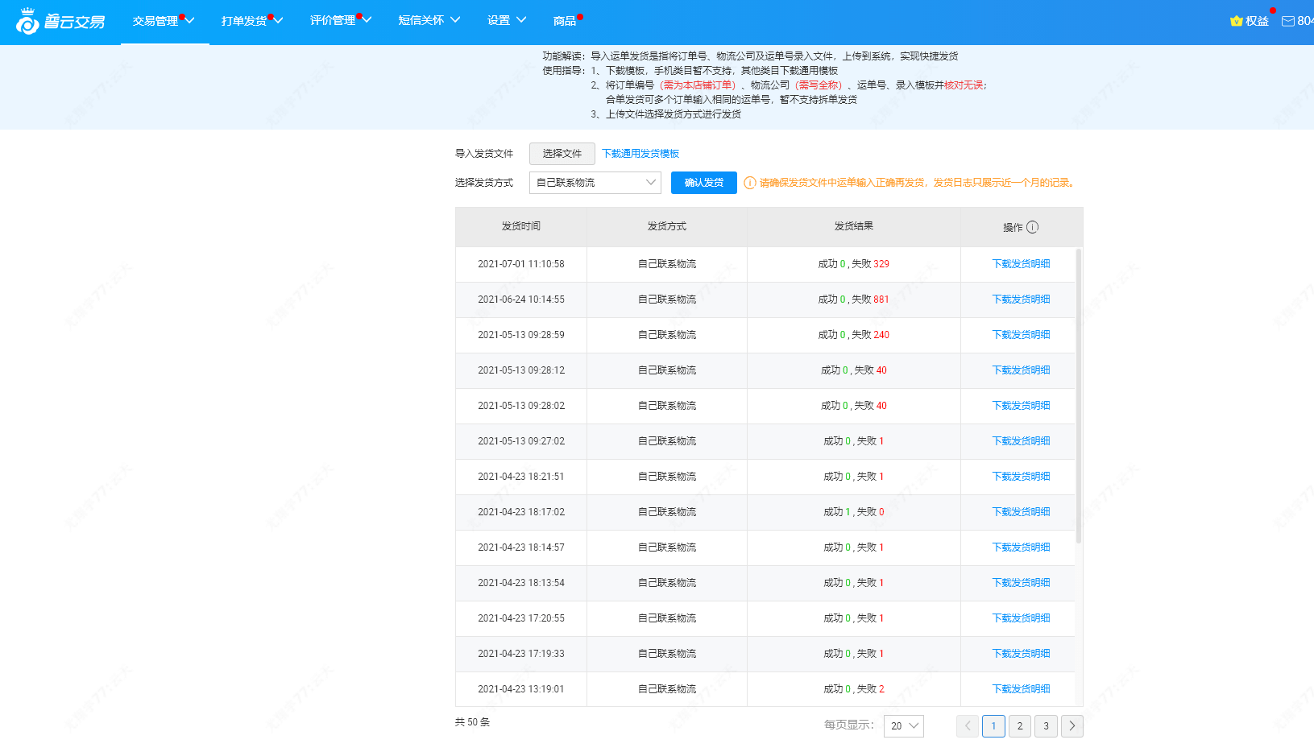Open the 交易管理 menu

click(164, 21)
